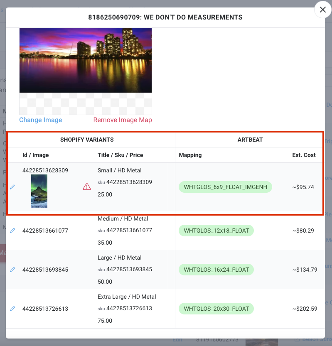Click the Large / HD Metal title

point(119,258)
